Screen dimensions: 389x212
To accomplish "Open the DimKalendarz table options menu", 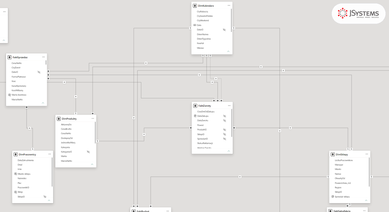I will (229, 5).
